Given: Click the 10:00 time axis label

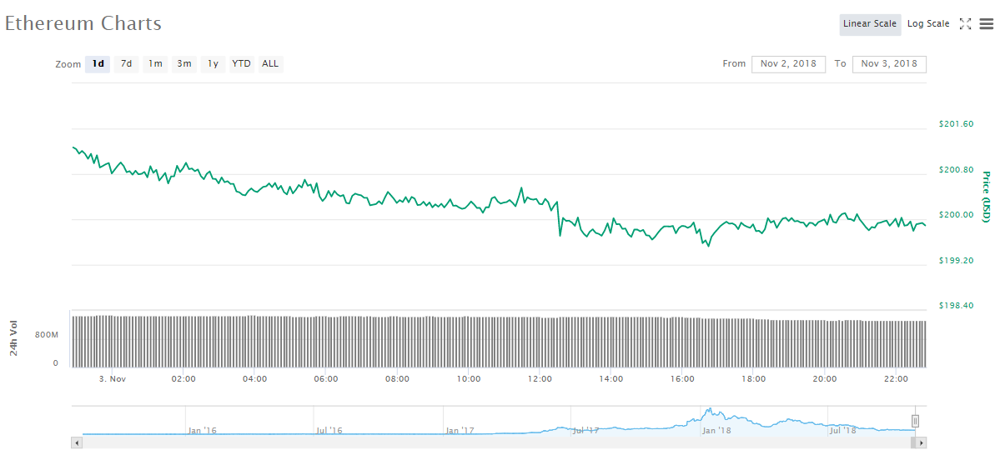Looking at the screenshot, I should (469, 379).
